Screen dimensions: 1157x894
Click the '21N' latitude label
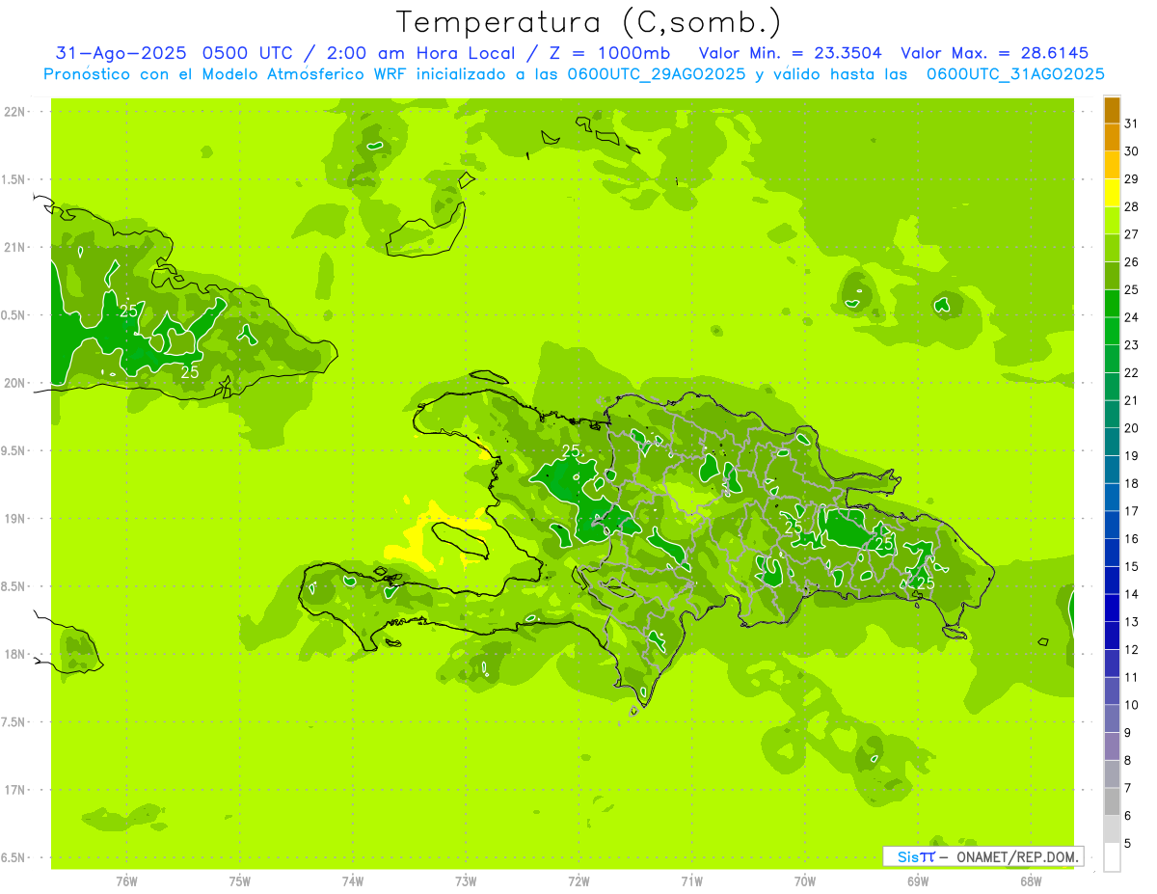point(16,248)
